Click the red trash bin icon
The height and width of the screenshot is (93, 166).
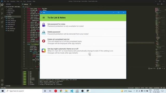tap(44, 41)
